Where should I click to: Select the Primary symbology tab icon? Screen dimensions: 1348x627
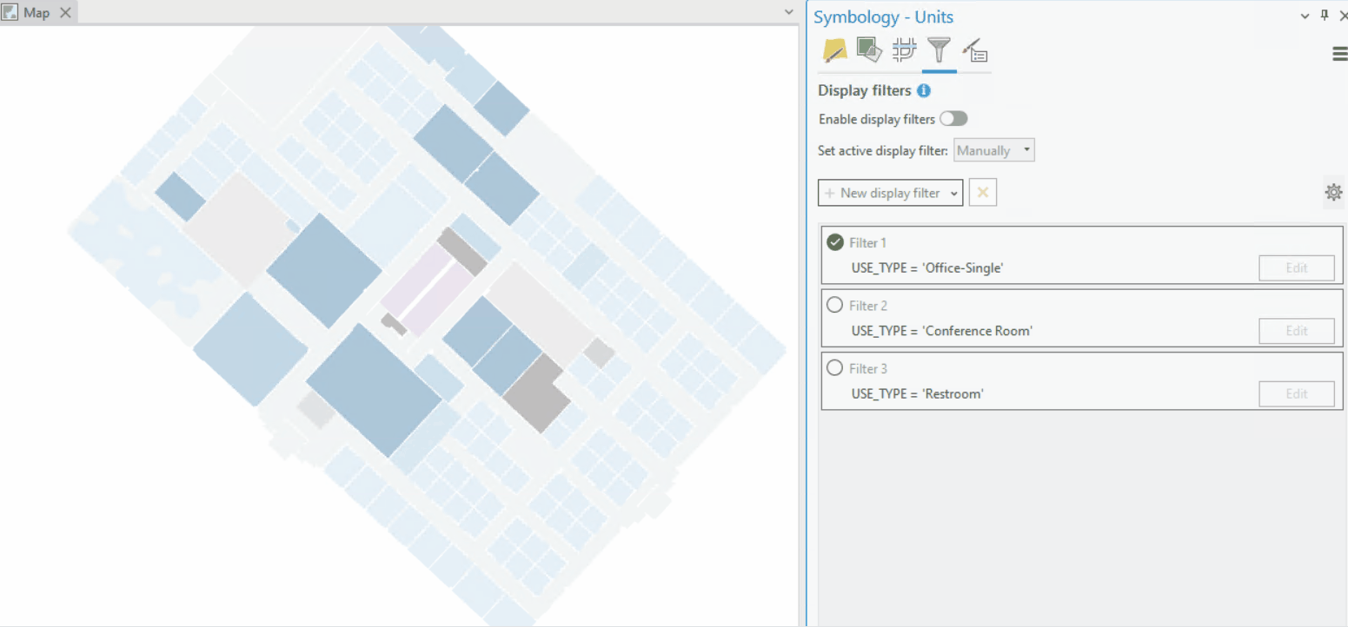click(833, 49)
